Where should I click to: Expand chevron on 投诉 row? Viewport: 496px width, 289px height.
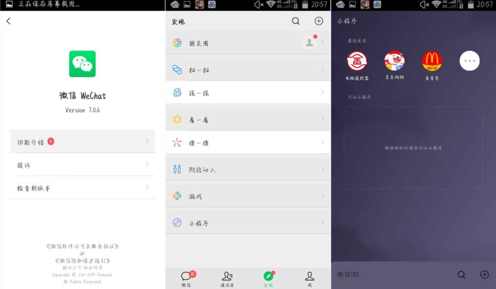(x=147, y=165)
